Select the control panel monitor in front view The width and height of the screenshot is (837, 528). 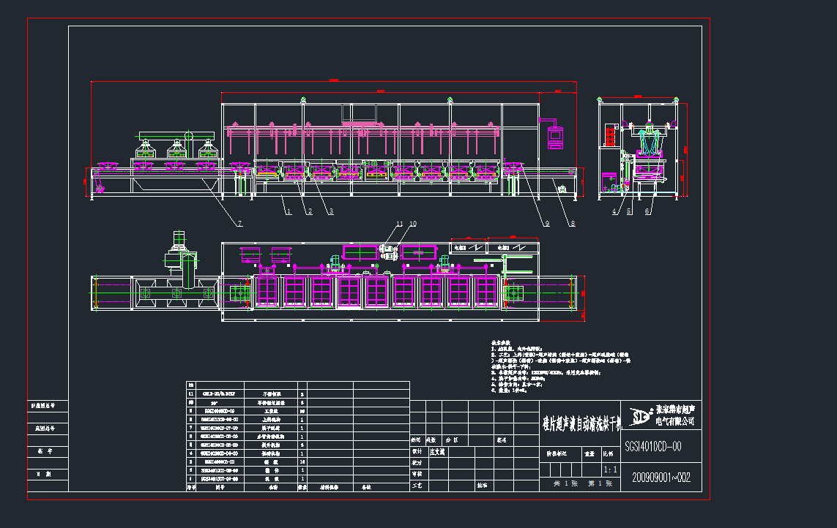click(556, 135)
